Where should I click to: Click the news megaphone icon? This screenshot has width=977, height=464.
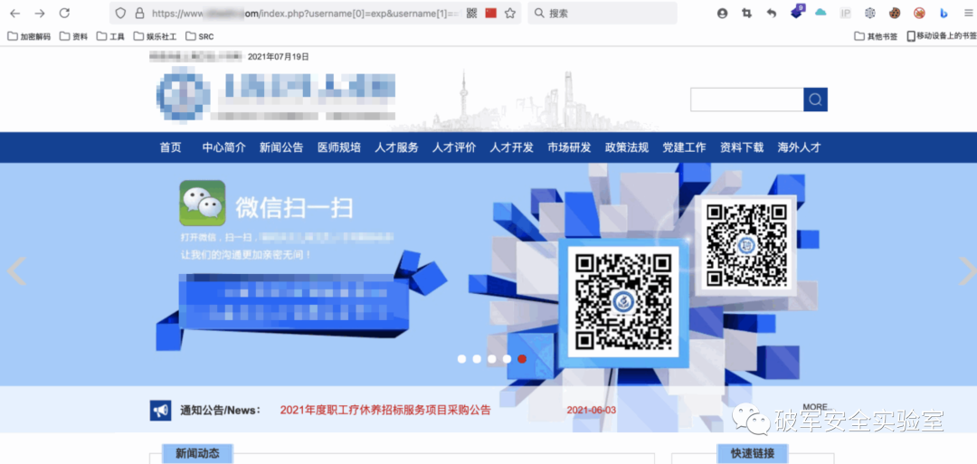[x=160, y=411]
